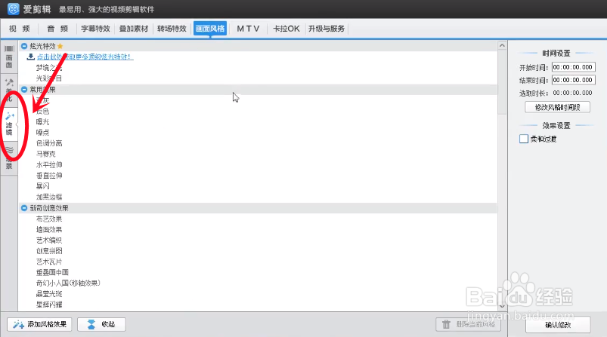
Task: Select the 艺术编织 item
Action: [49, 240]
